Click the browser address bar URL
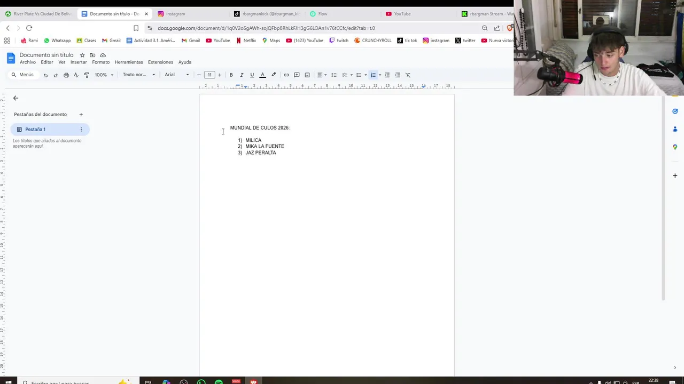Image resolution: width=684 pixels, height=384 pixels. [266, 28]
